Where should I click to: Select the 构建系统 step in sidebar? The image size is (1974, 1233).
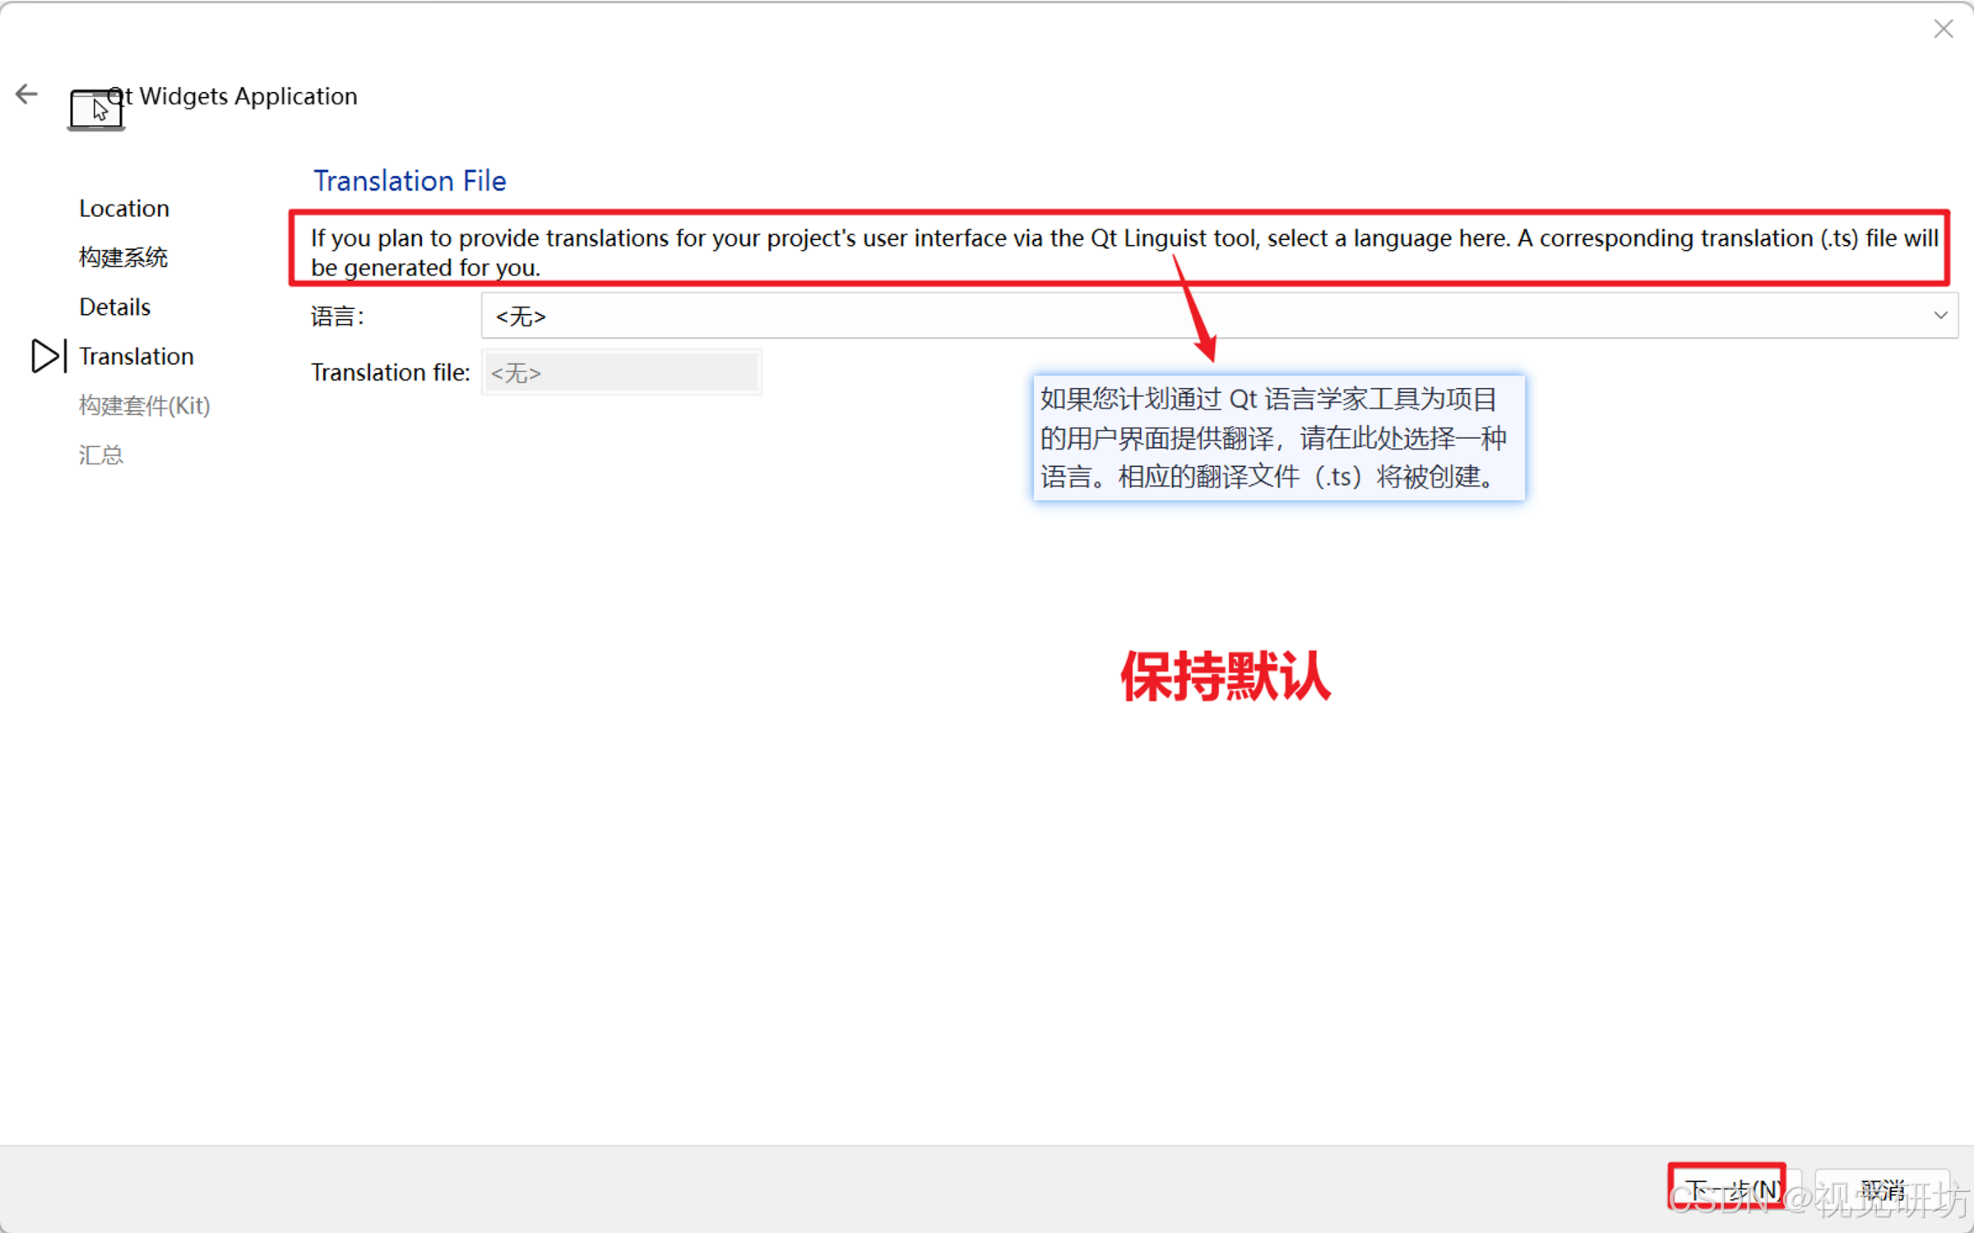pos(123,257)
